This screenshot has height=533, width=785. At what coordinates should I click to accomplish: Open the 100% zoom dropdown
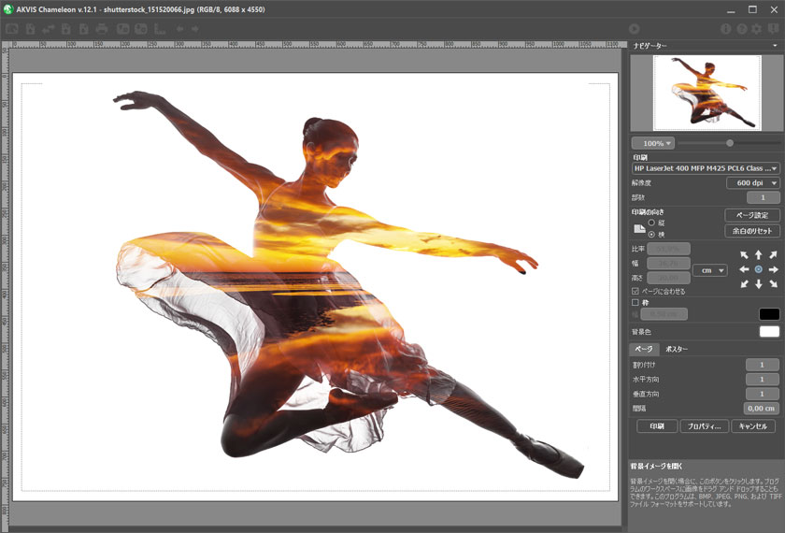click(x=653, y=143)
